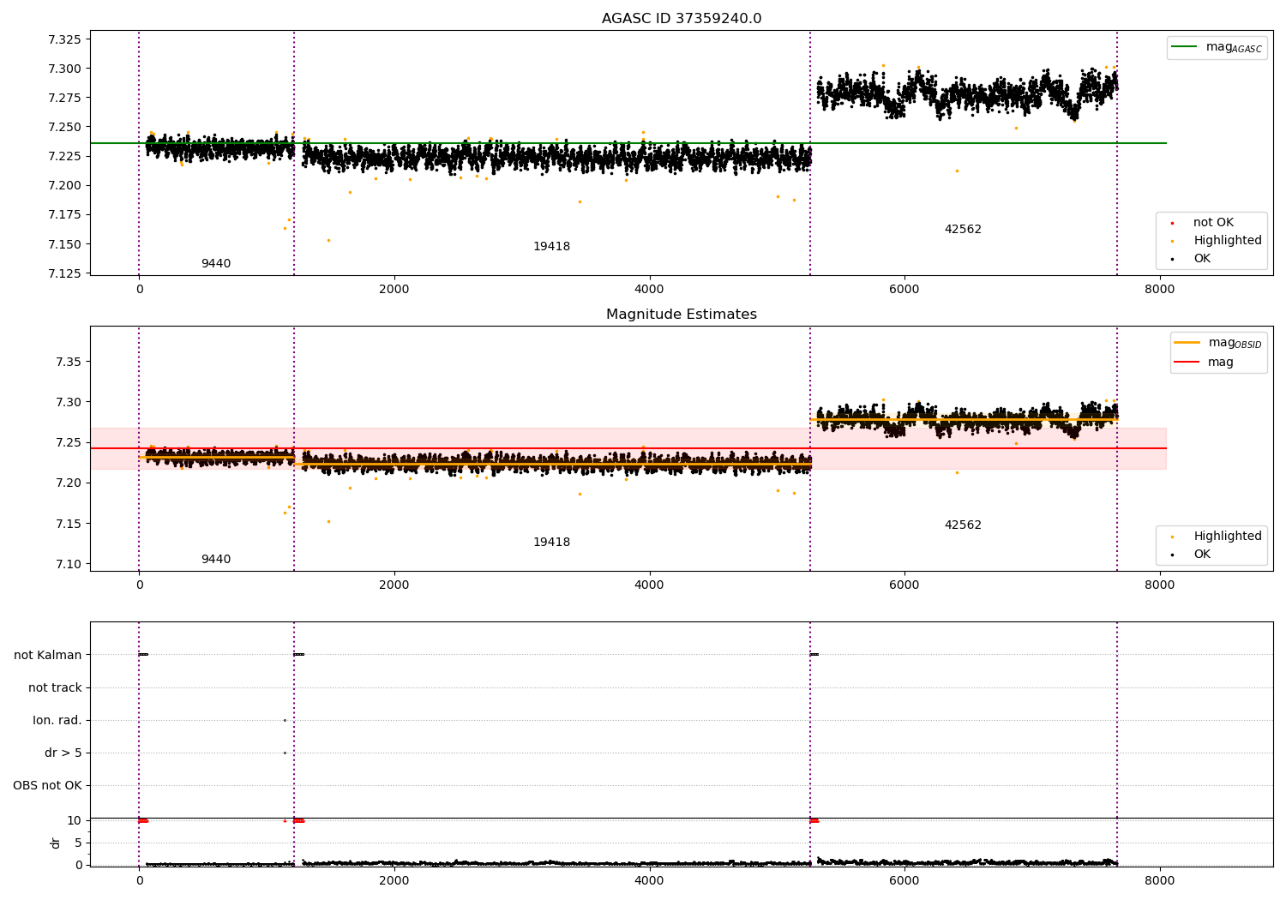Click the 'dr > 5' row label
This screenshot has height=900, width=1286.
coord(63,753)
